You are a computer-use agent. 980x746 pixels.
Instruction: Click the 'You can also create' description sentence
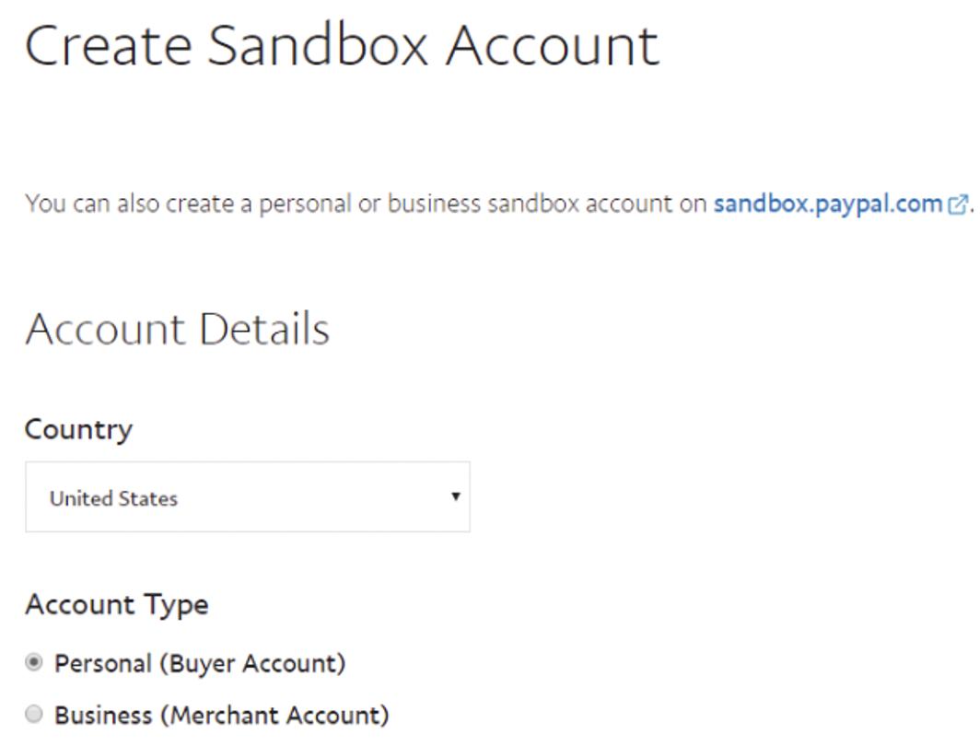coord(368,204)
